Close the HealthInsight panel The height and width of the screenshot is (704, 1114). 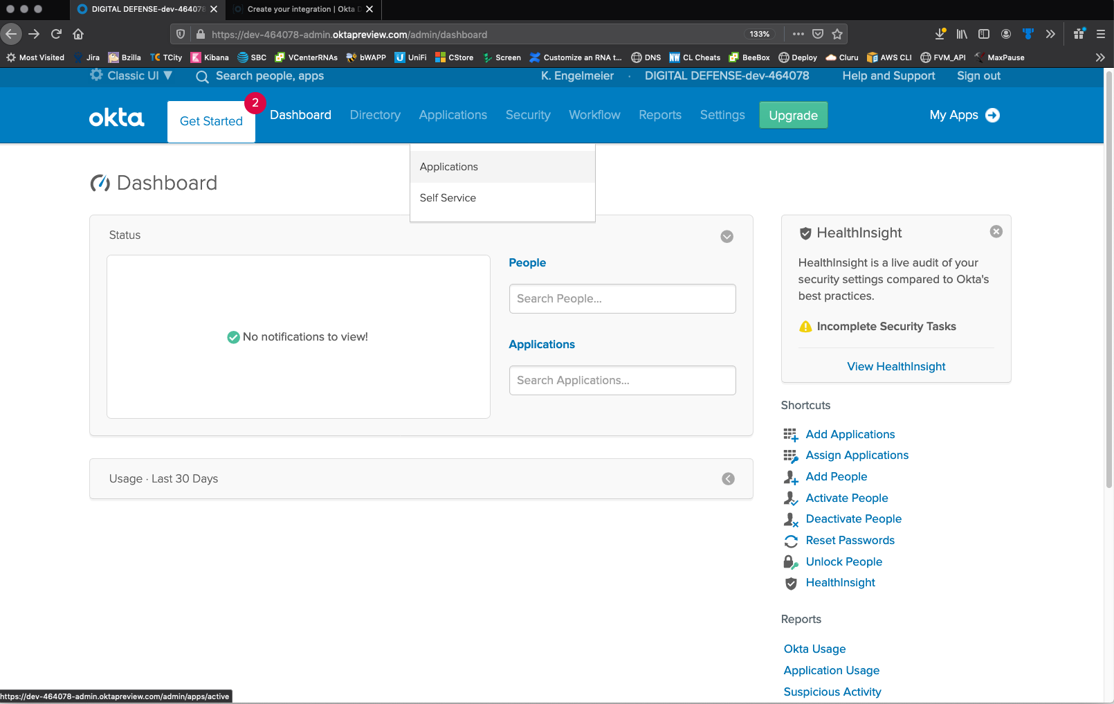[996, 232]
